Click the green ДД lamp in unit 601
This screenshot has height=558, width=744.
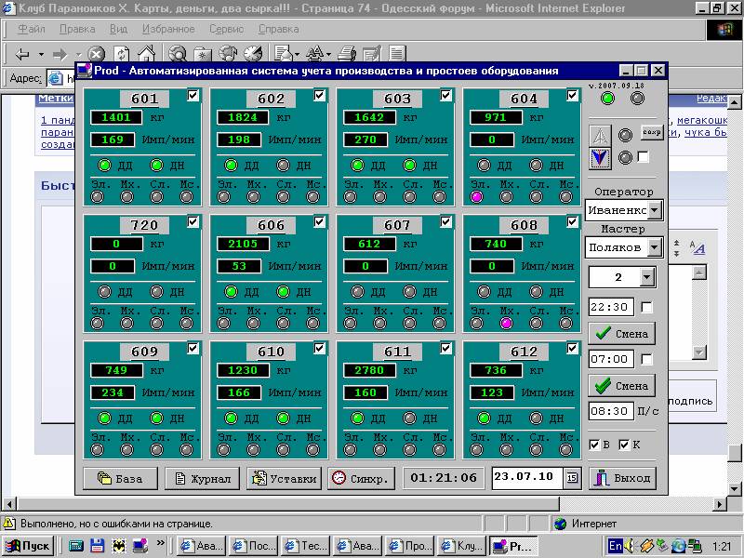pos(104,166)
